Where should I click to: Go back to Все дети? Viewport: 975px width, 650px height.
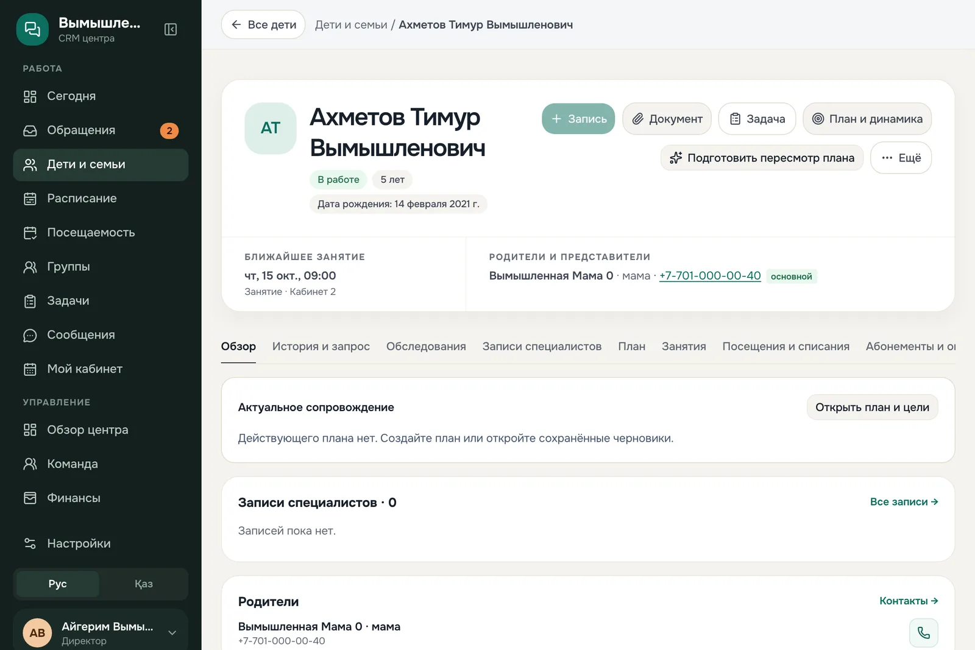pos(263,25)
